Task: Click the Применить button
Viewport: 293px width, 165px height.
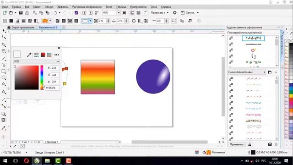Action: (x=237, y=144)
